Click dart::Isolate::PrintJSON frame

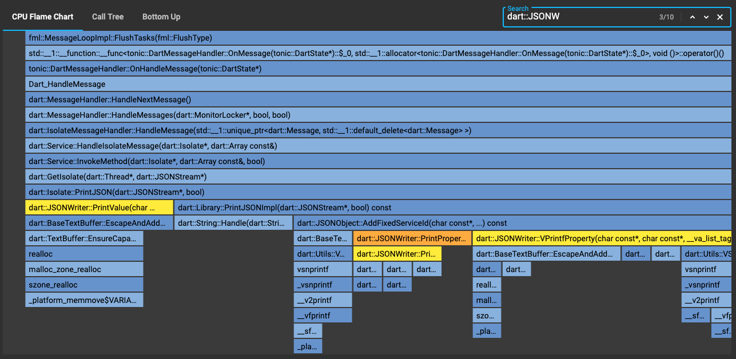pyautogui.click(x=379, y=192)
